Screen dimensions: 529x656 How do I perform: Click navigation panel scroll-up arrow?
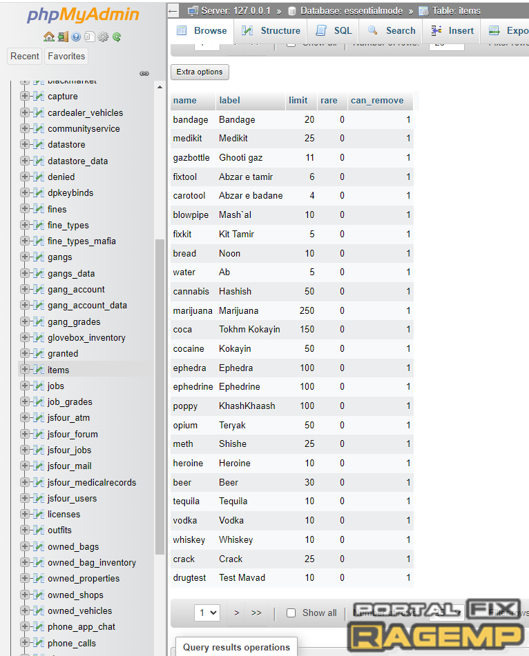pos(160,87)
